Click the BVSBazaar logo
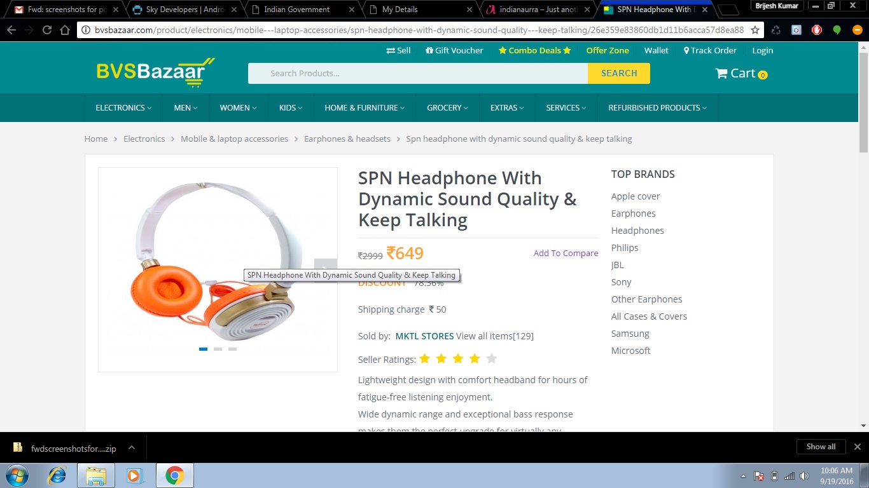 (155, 72)
